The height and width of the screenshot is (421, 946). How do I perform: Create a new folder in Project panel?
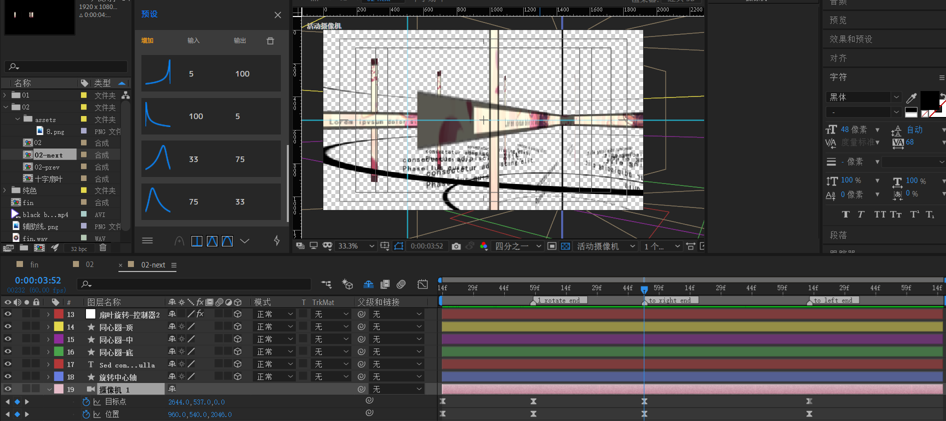click(24, 248)
